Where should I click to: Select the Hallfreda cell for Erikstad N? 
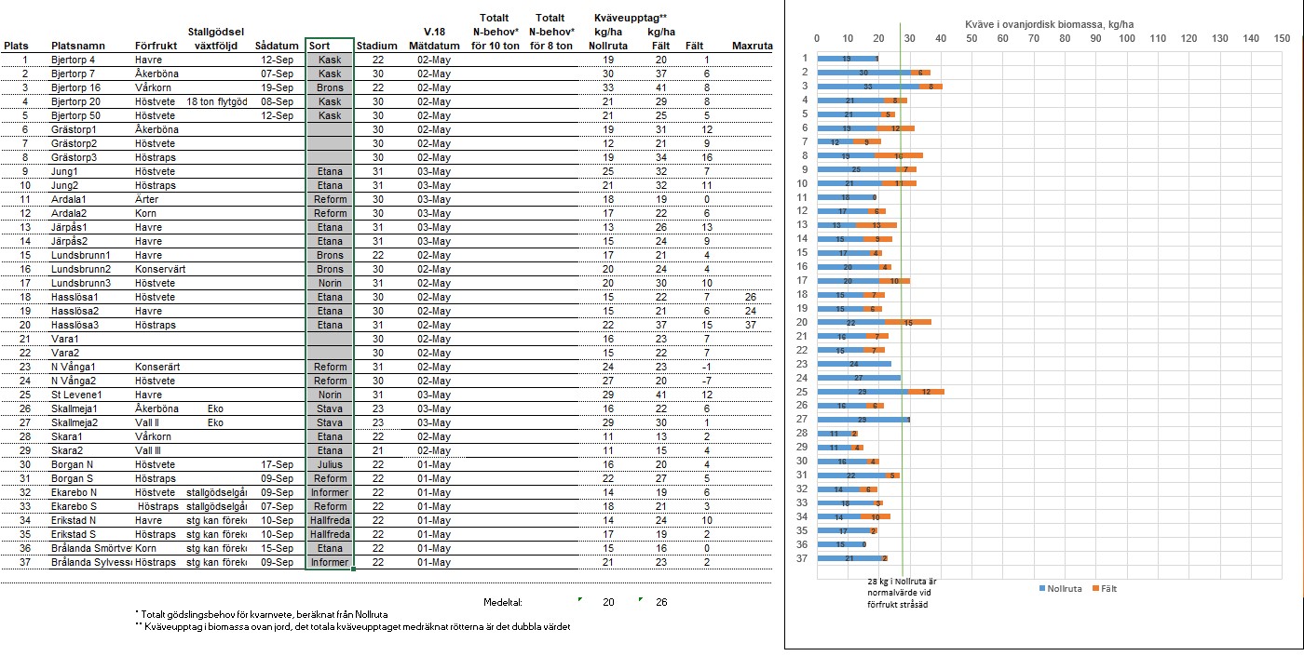[x=330, y=520]
